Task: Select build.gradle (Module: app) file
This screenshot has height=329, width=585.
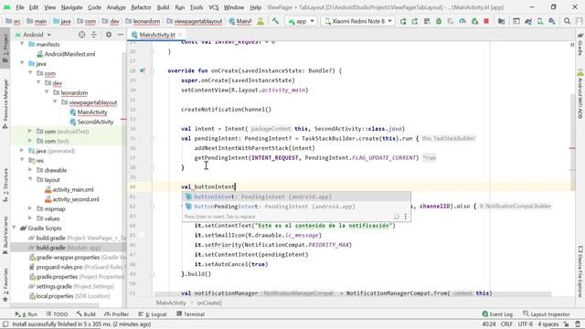Action: tap(68, 248)
